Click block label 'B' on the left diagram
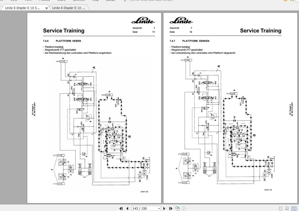This screenshot has height=211, width=299. [x=130, y=137]
